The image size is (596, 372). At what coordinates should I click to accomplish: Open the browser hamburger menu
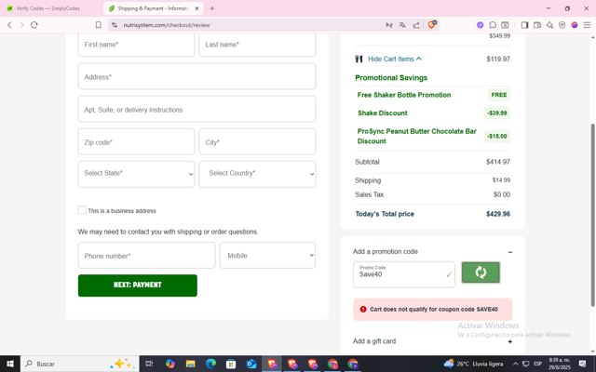587,25
